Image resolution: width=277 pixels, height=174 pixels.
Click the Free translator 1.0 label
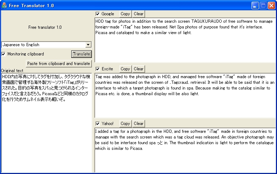pyautogui.click(x=45, y=27)
